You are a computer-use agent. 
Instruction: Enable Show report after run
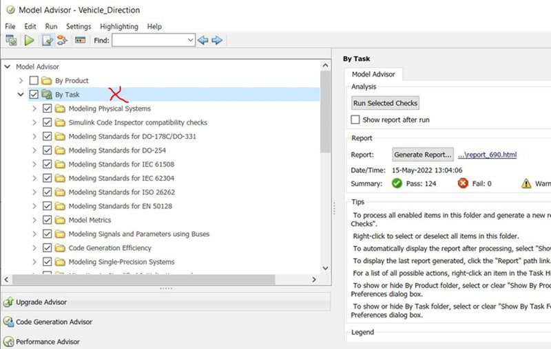(355, 120)
